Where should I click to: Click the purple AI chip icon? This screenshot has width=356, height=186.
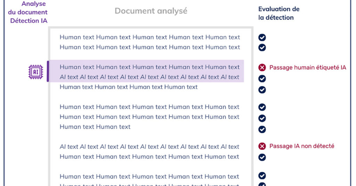coord(35,72)
